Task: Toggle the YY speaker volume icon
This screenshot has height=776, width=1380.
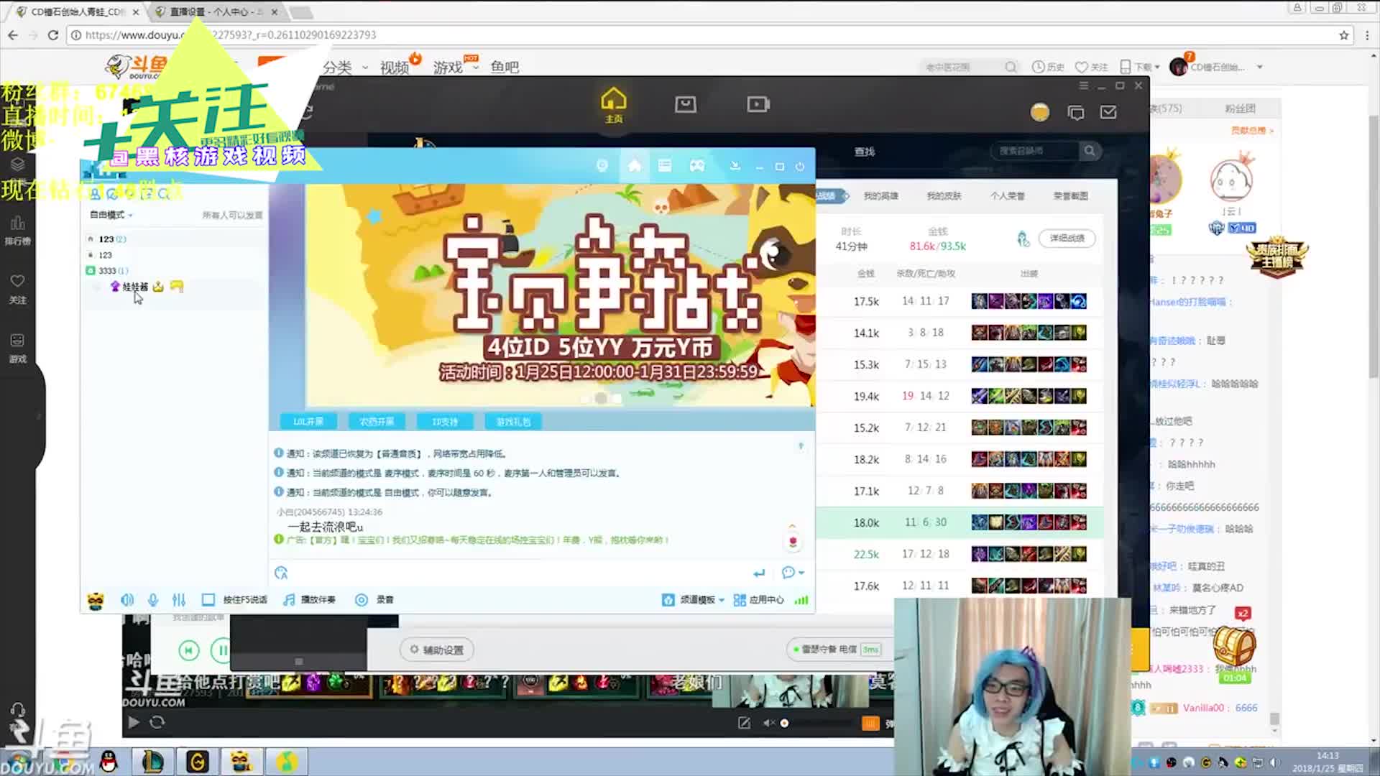Action: coord(127,600)
